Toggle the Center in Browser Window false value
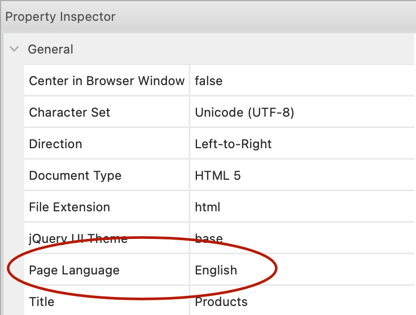Screen dimensions: 416x315 coord(209,81)
